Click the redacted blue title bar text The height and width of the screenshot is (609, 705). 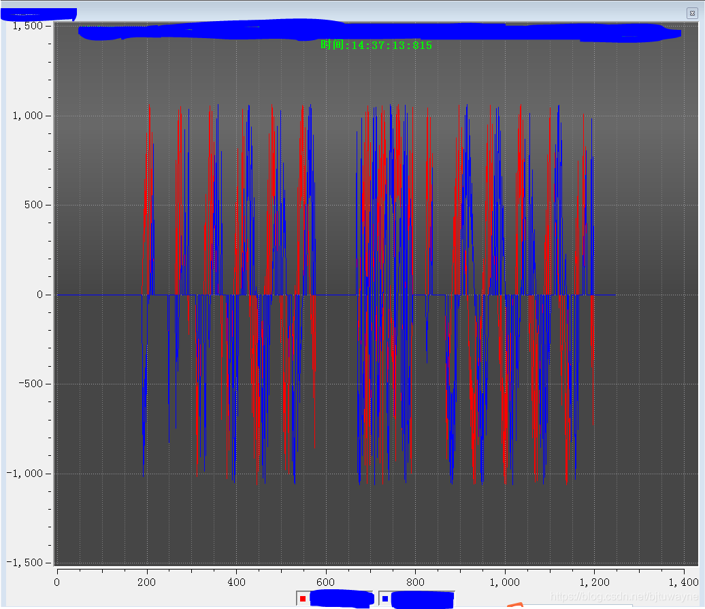[39, 14]
